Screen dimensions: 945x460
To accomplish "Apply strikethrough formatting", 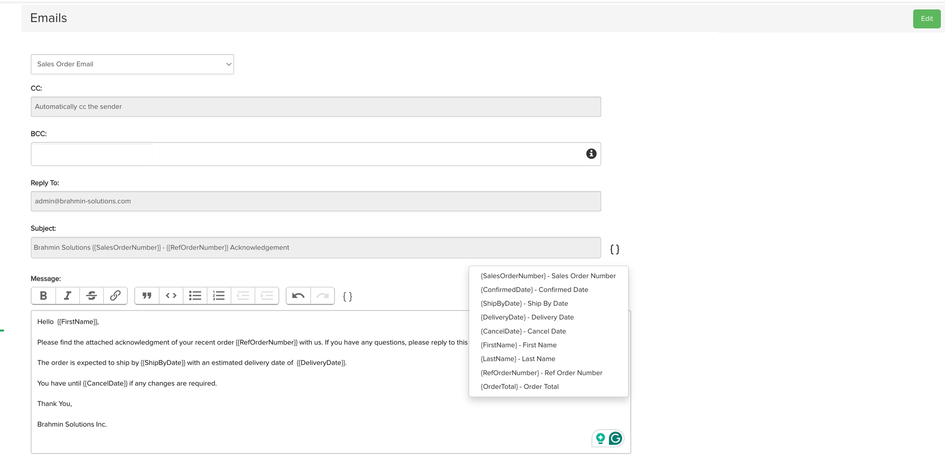I will pos(91,296).
